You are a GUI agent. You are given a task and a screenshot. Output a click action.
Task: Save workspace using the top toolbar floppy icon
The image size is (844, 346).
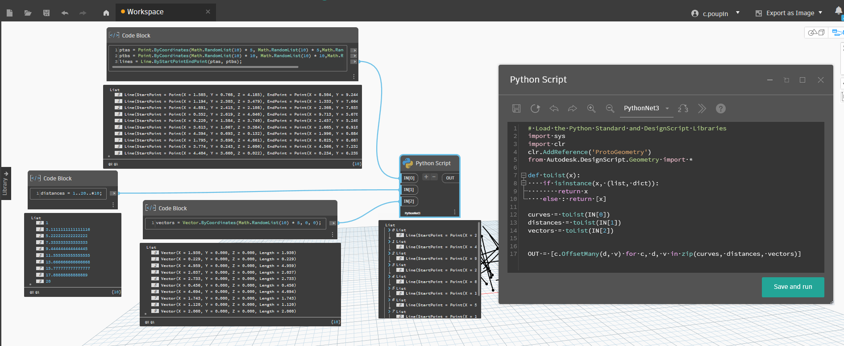pyautogui.click(x=46, y=13)
